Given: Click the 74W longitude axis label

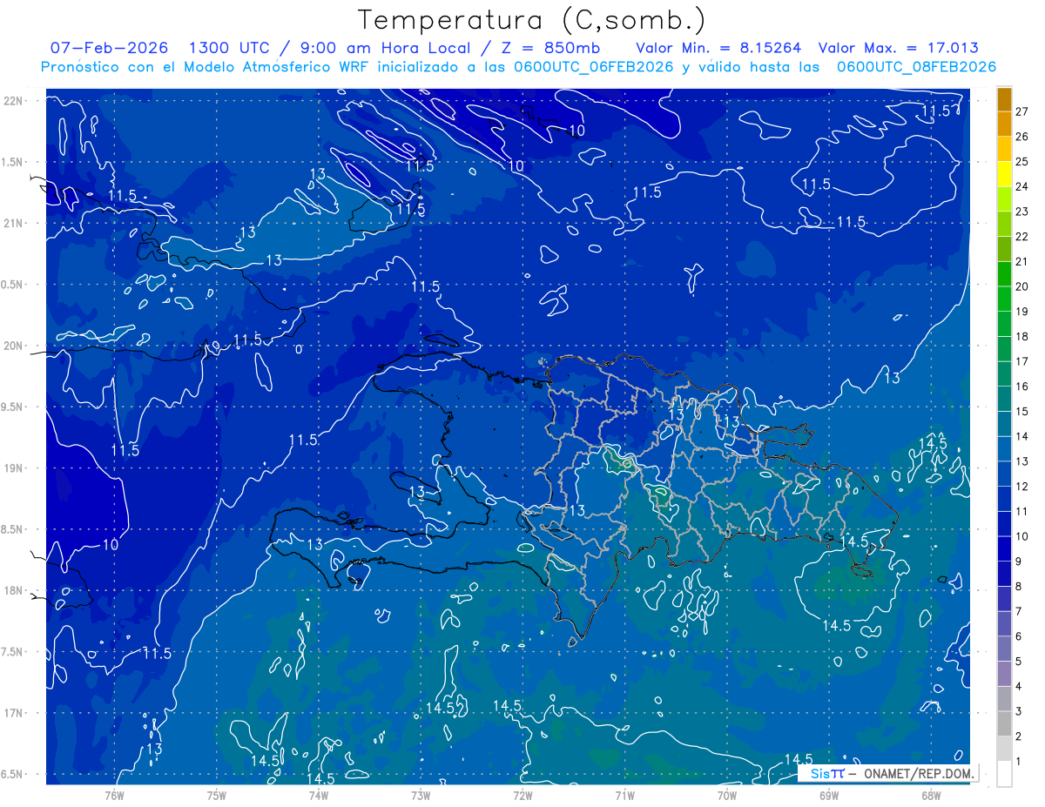Looking at the screenshot, I should coord(319,795).
